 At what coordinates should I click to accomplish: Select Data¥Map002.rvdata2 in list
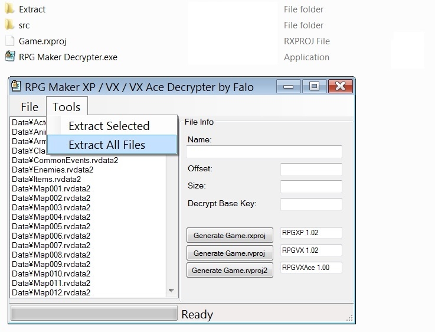(x=51, y=198)
